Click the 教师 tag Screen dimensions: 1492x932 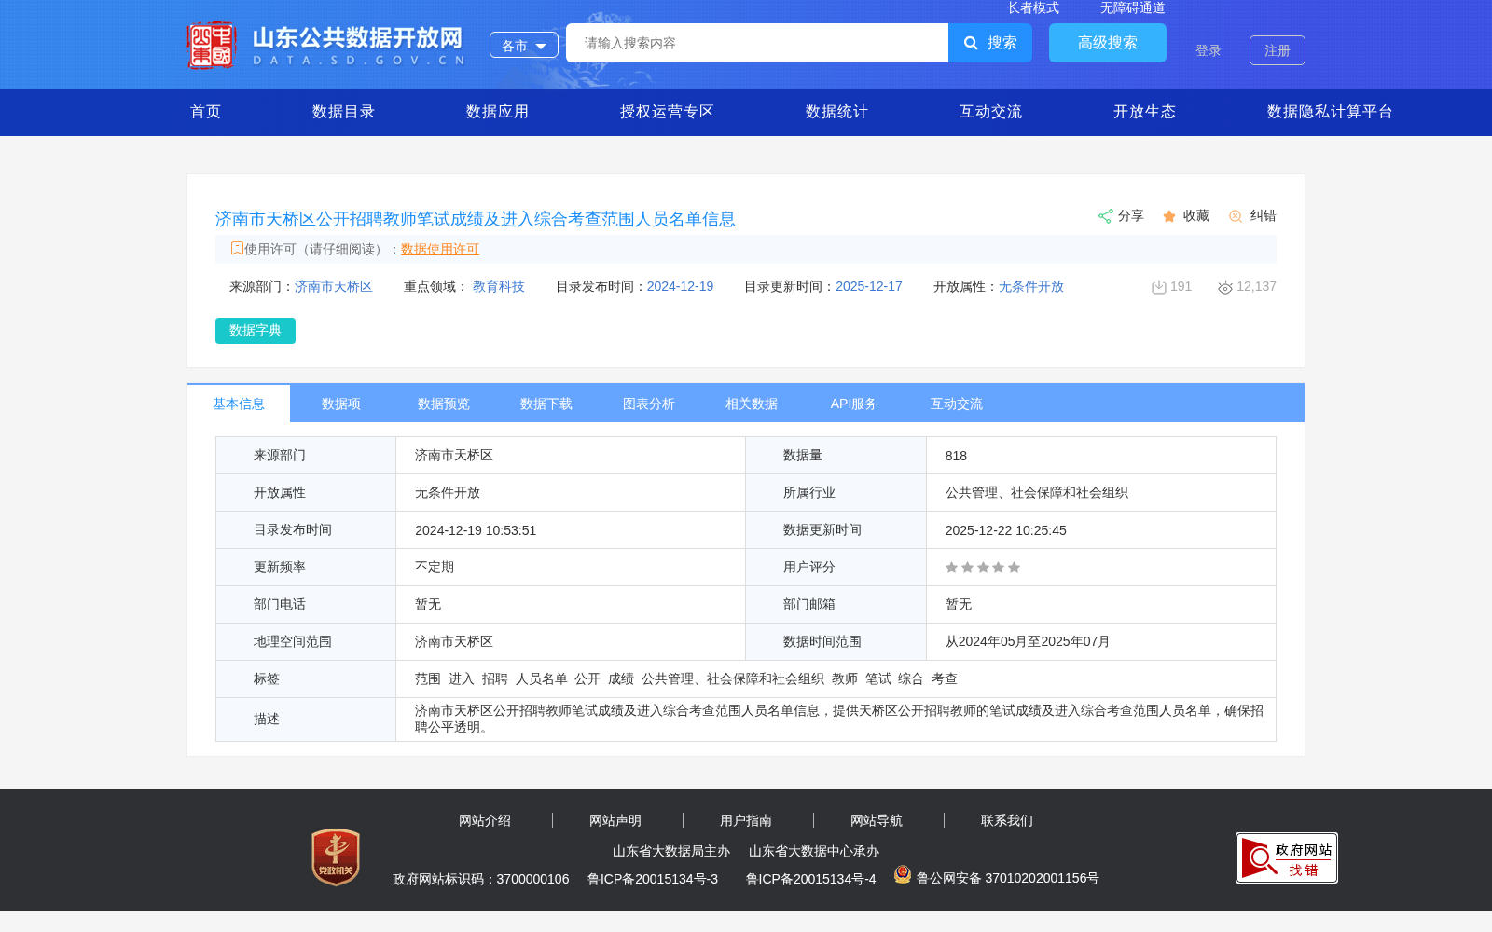pyautogui.click(x=845, y=678)
